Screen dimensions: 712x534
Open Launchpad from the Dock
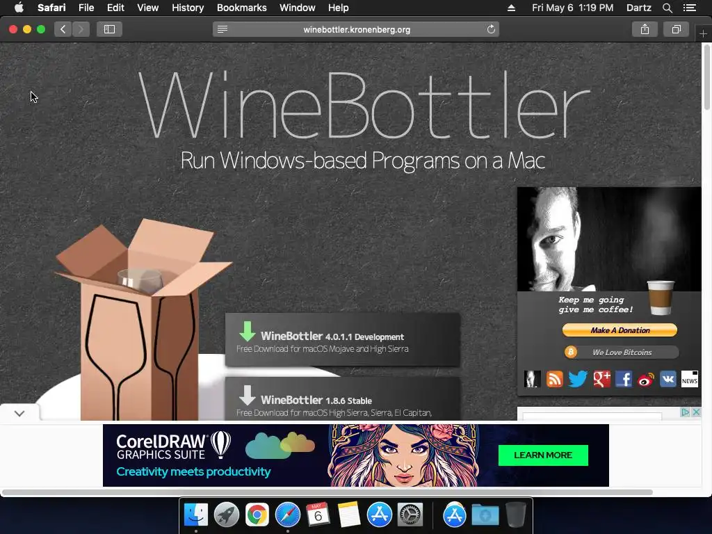click(x=227, y=515)
